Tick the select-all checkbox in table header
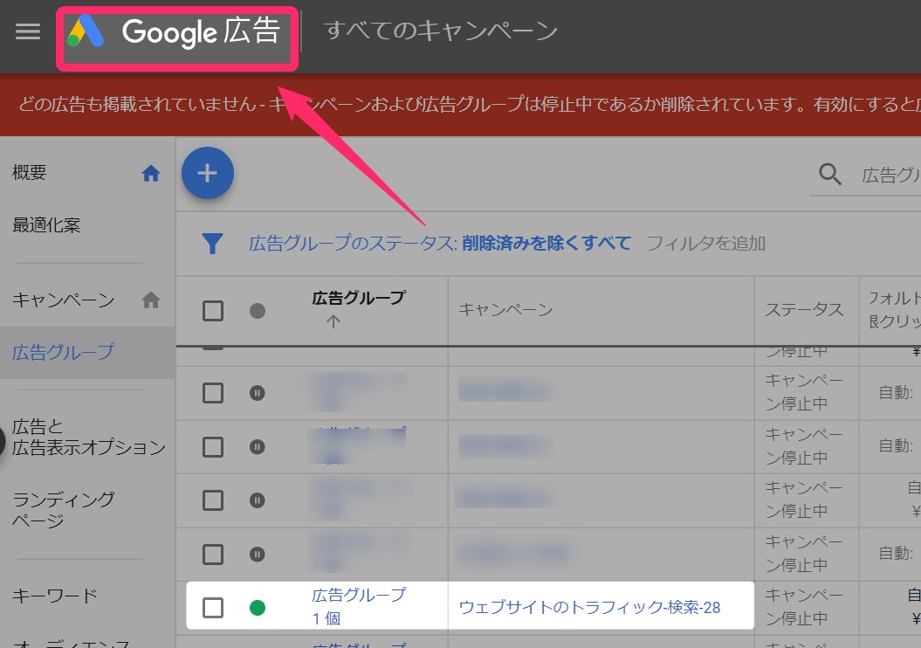The image size is (921, 648). point(213,311)
